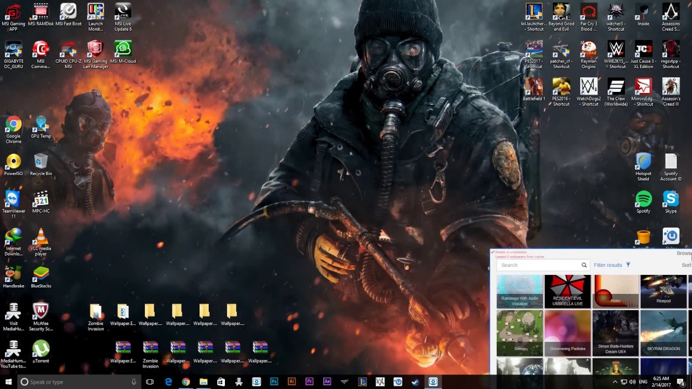The height and width of the screenshot is (389, 692).
Task: Launch Beyond Good and Evil icon
Action: pyautogui.click(x=561, y=17)
